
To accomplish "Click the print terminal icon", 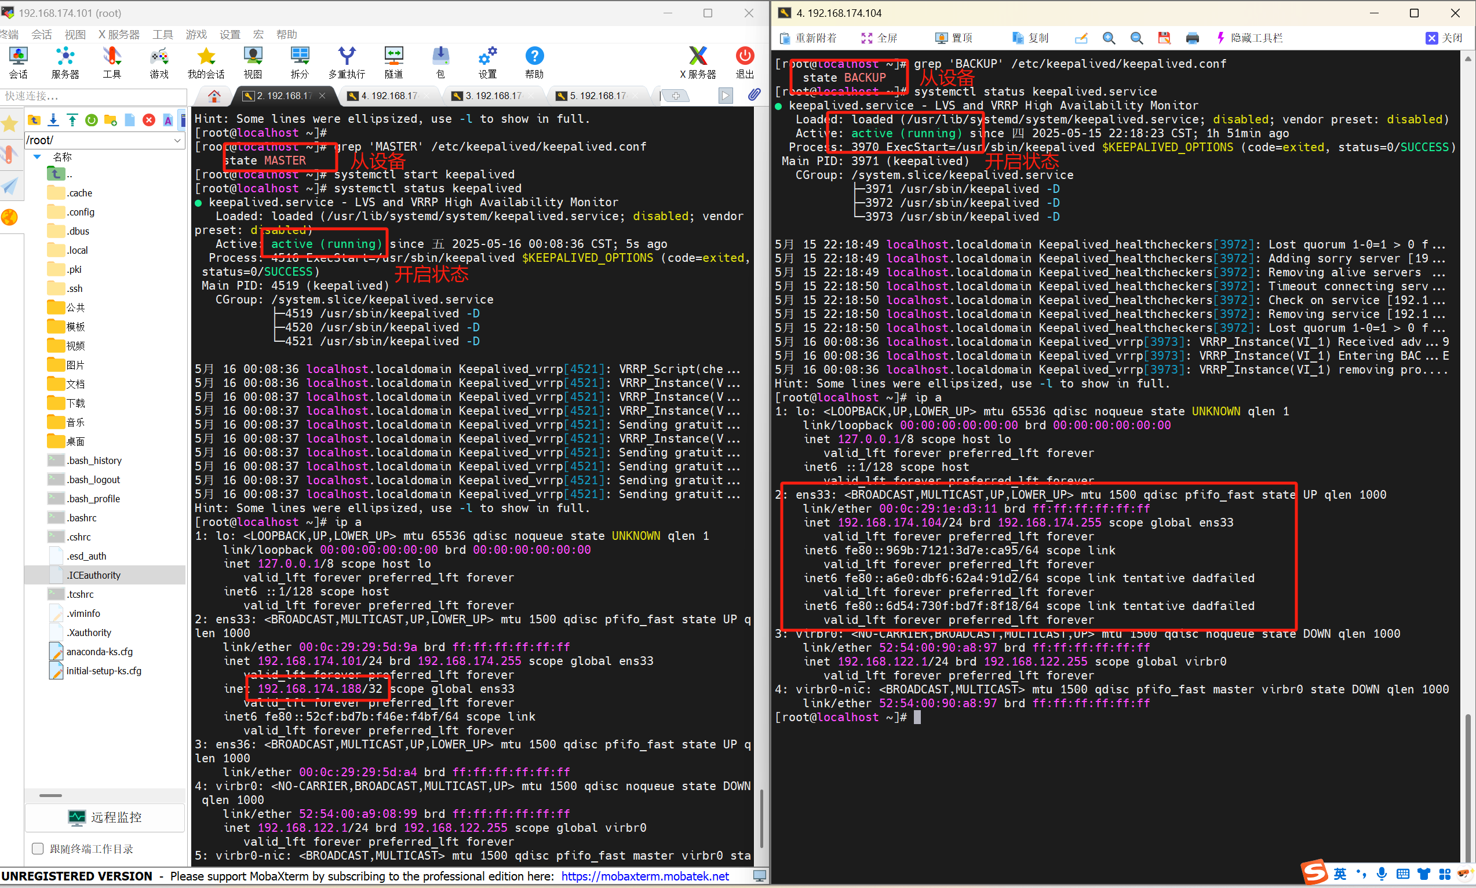I will pos(1191,38).
